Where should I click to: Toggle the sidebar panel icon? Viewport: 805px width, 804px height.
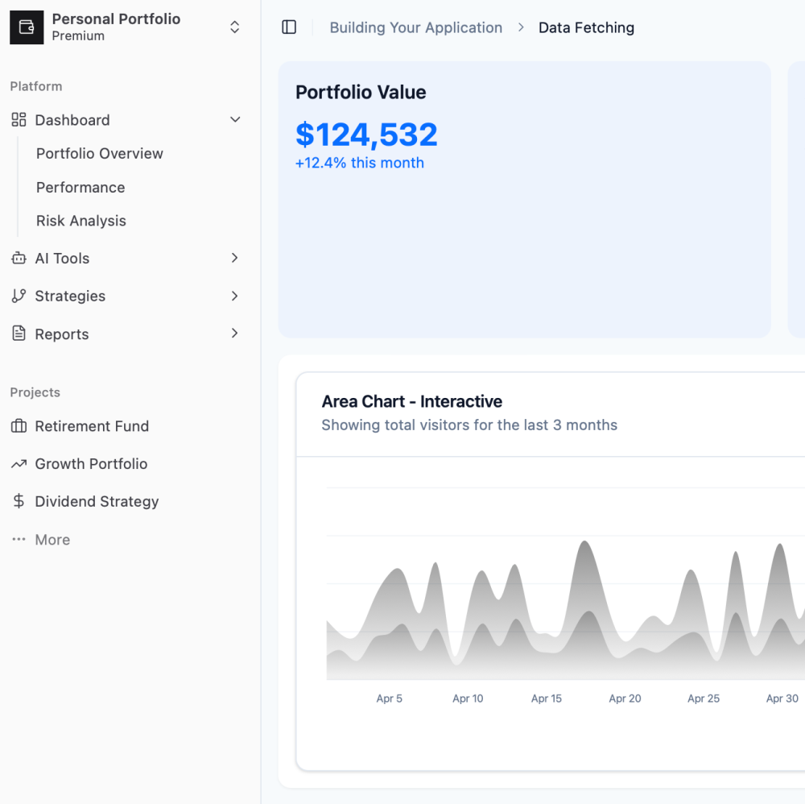[289, 27]
